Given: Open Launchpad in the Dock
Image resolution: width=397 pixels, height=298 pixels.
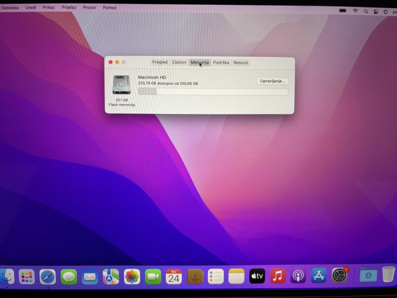Looking at the screenshot, I should click(x=27, y=276).
